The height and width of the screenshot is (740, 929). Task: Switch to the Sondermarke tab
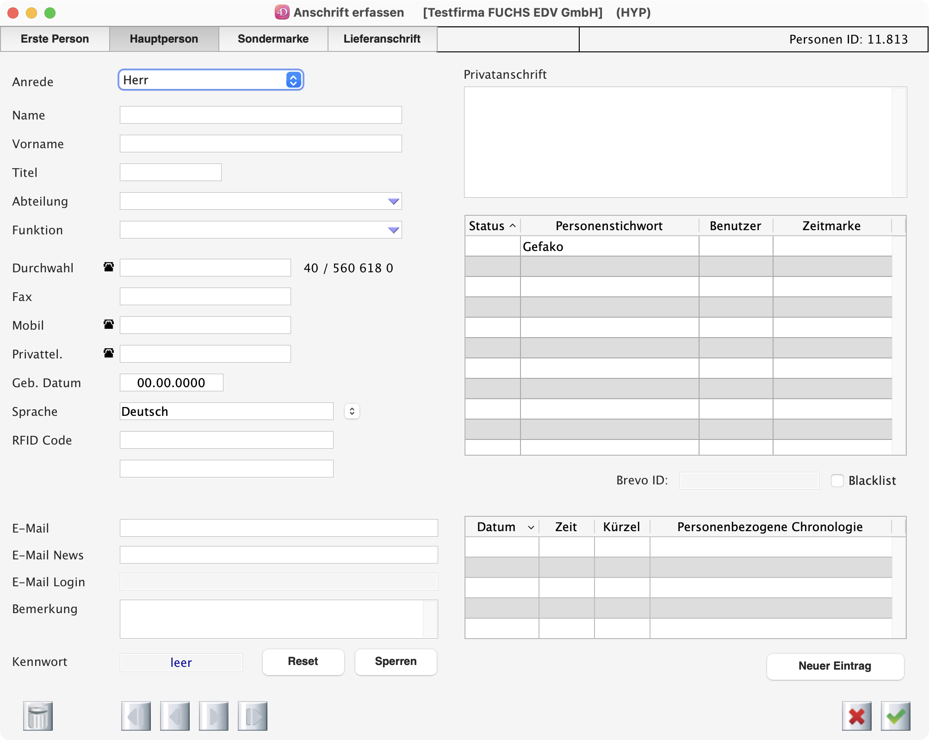(273, 39)
